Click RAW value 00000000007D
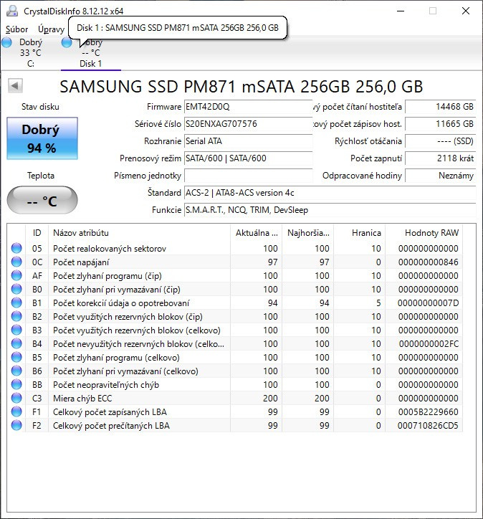The height and width of the screenshot is (519, 483). point(428,303)
